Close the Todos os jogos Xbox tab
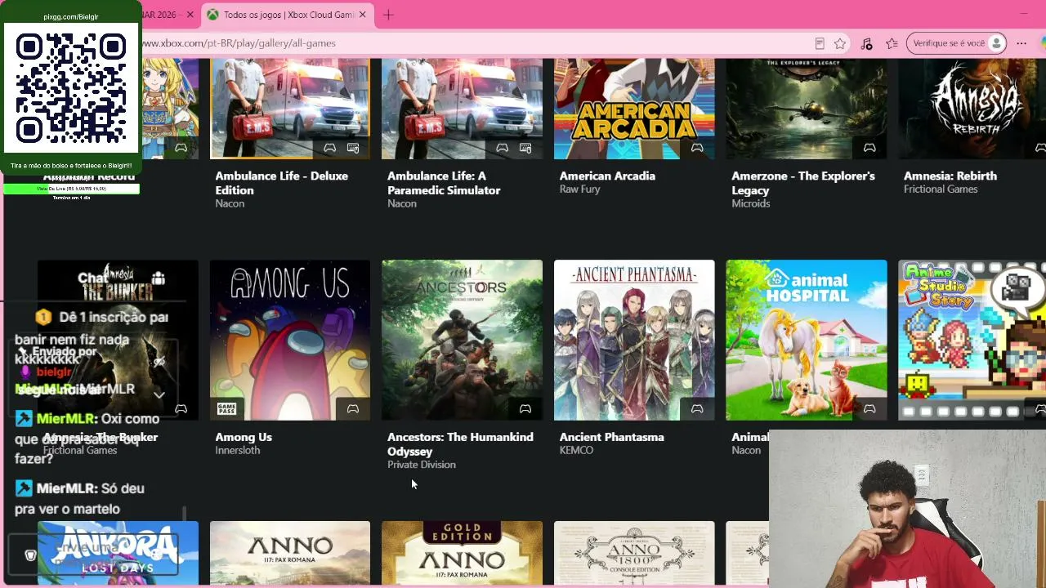 [x=362, y=15]
